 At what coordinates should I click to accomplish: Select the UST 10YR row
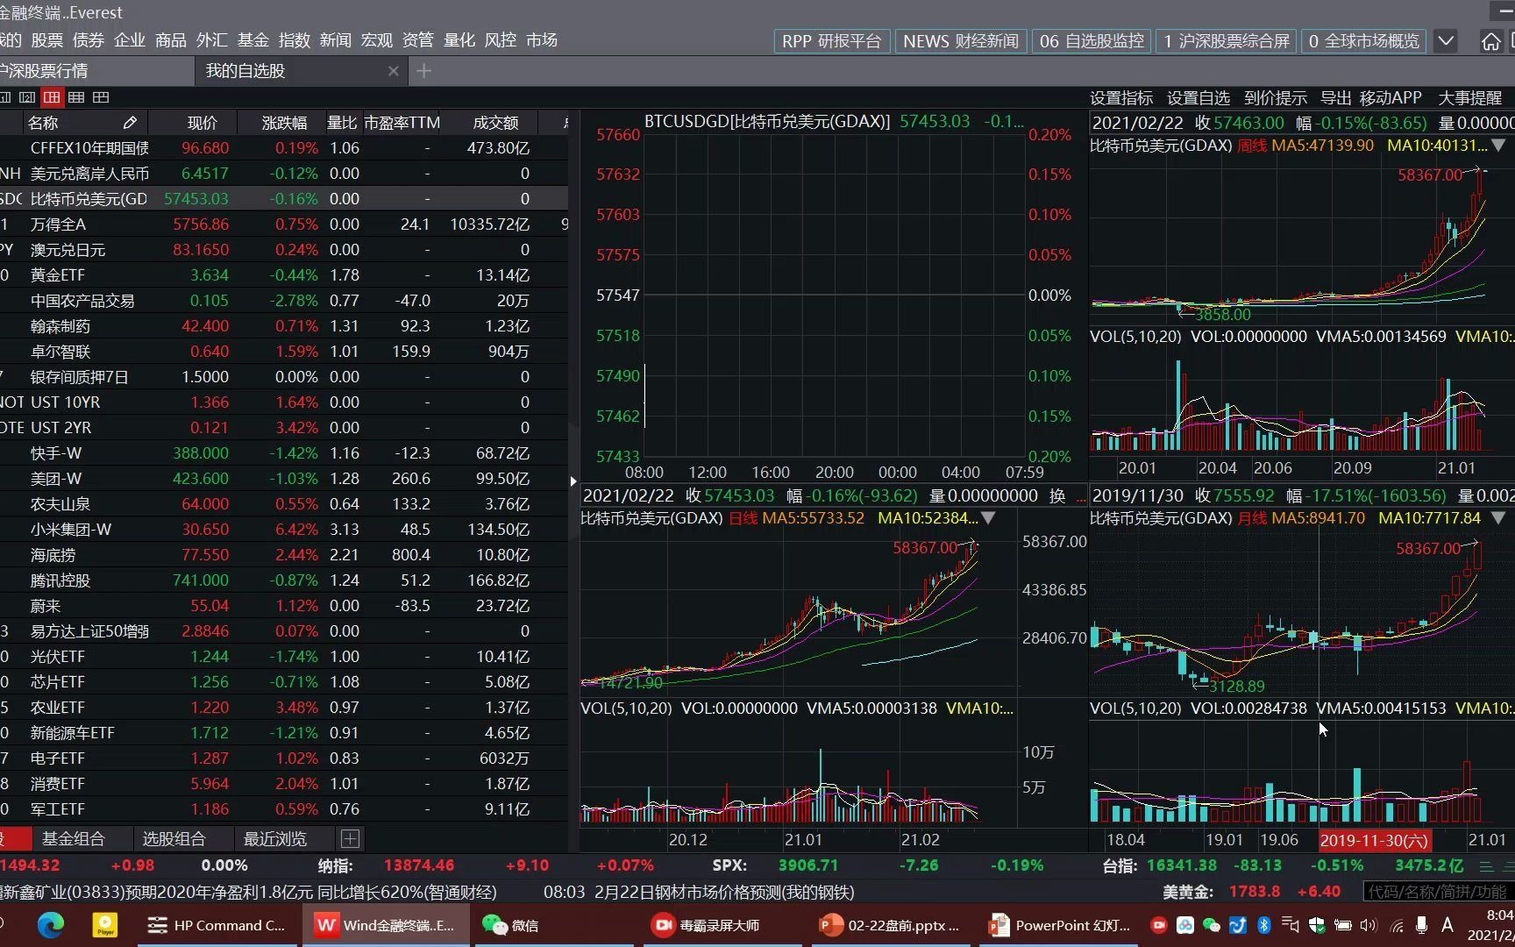coord(283,402)
